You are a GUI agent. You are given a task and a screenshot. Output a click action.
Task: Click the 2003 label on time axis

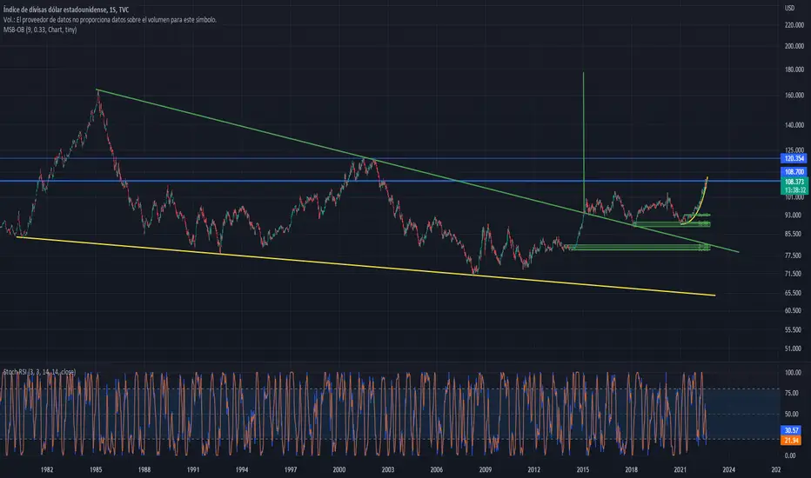coord(388,469)
